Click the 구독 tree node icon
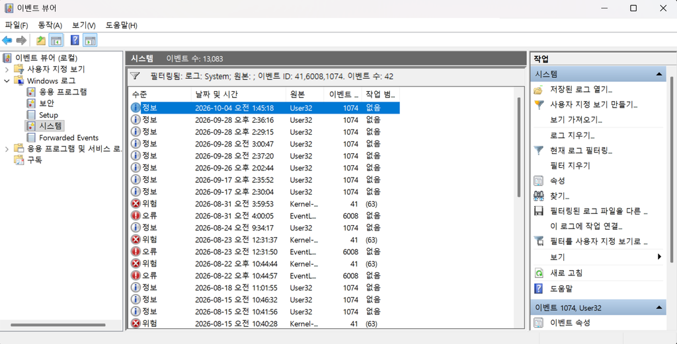The width and height of the screenshot is (677, 344). (19, 160)
